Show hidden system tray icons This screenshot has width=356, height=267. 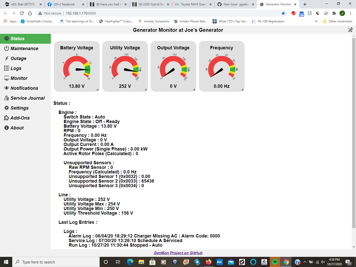[x=305, y=262]
